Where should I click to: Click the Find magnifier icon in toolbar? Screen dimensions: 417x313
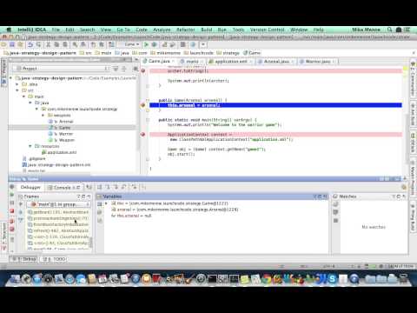click(x=75, y=44)
